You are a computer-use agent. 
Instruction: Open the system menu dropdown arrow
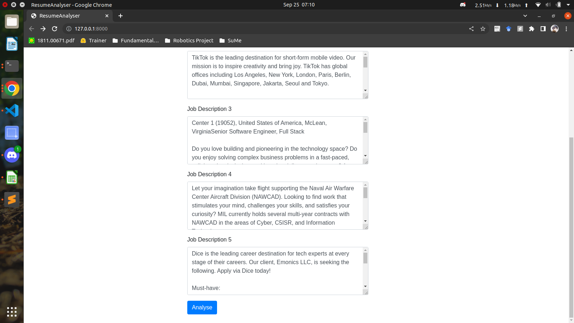pos(568,5)
